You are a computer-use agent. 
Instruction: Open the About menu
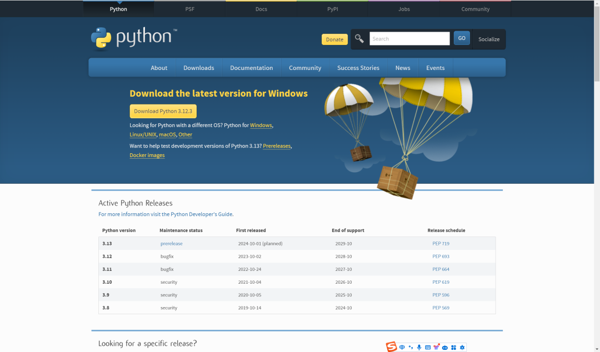pos(159,68)
